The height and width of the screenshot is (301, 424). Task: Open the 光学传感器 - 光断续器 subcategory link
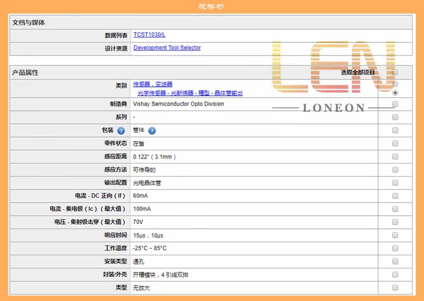point(190,93)
